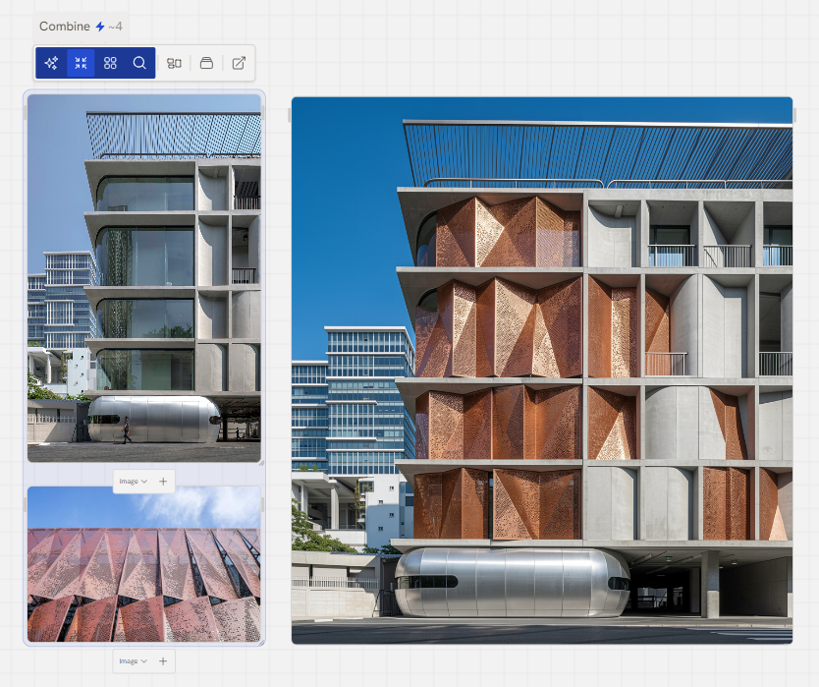Select the copper perforated panels thumbnail
Viewport: 819px width, 687px height.
pos(144,564)
